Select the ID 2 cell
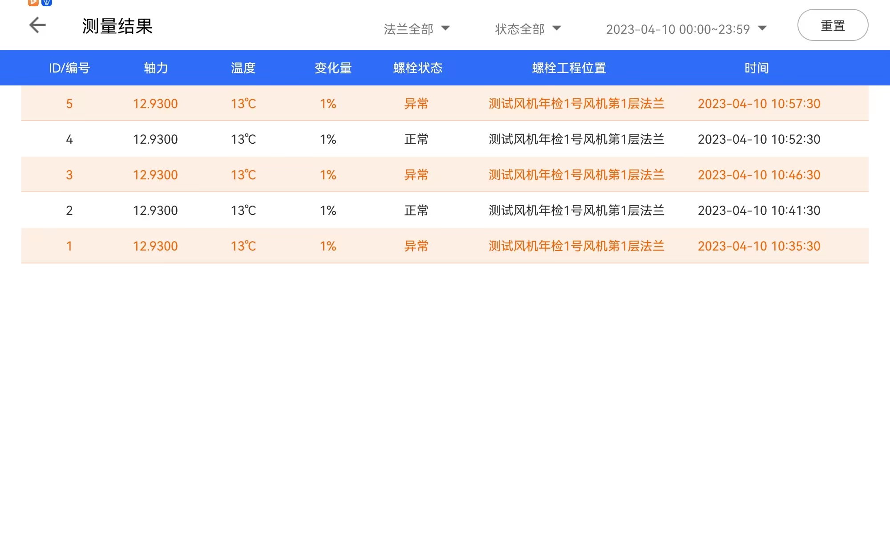 [x=69, y=210]
